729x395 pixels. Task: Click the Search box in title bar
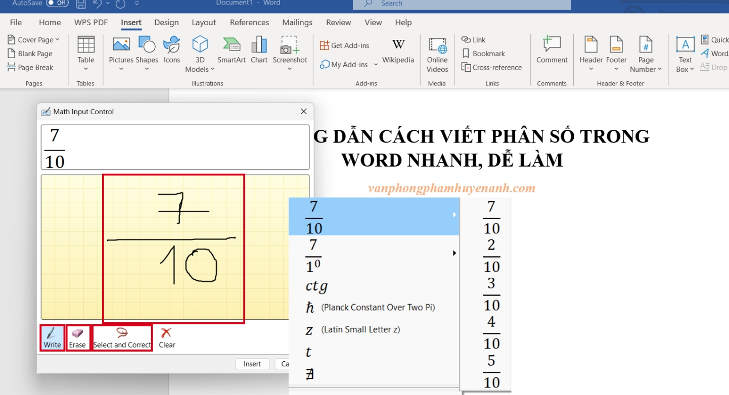click(x=462, y=4)
